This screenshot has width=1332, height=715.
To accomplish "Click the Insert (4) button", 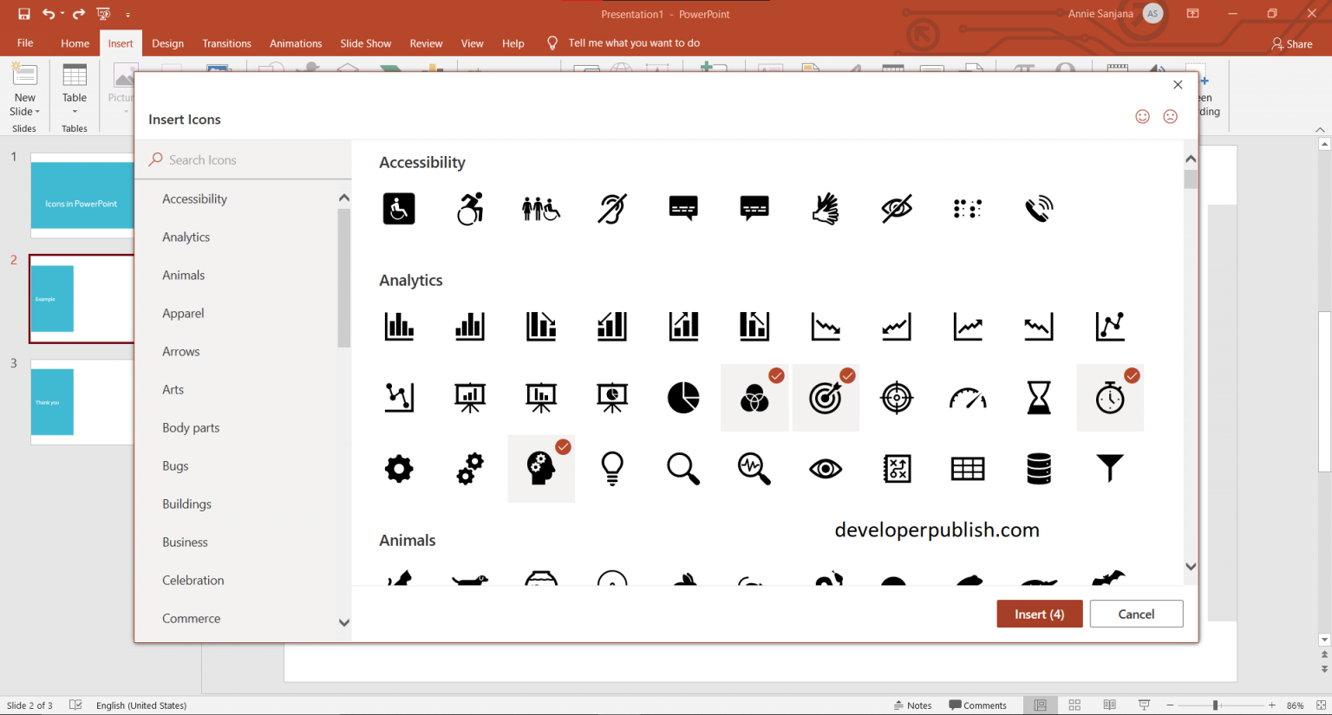I will click(x=1039, y=614).
